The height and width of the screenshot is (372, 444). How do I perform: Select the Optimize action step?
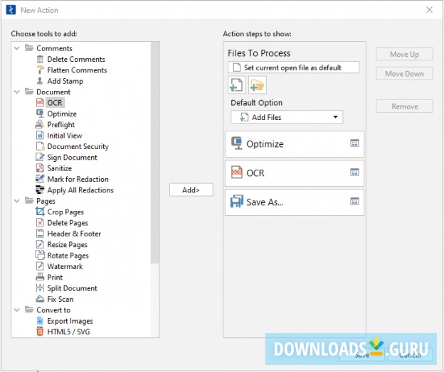295,144
